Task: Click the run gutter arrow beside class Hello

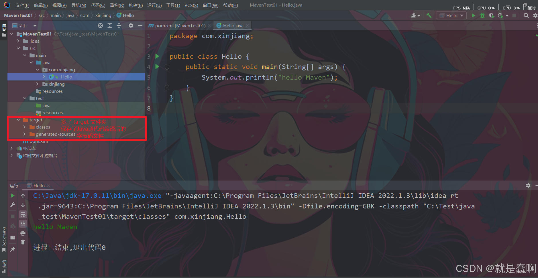Action: coord(157,56)
